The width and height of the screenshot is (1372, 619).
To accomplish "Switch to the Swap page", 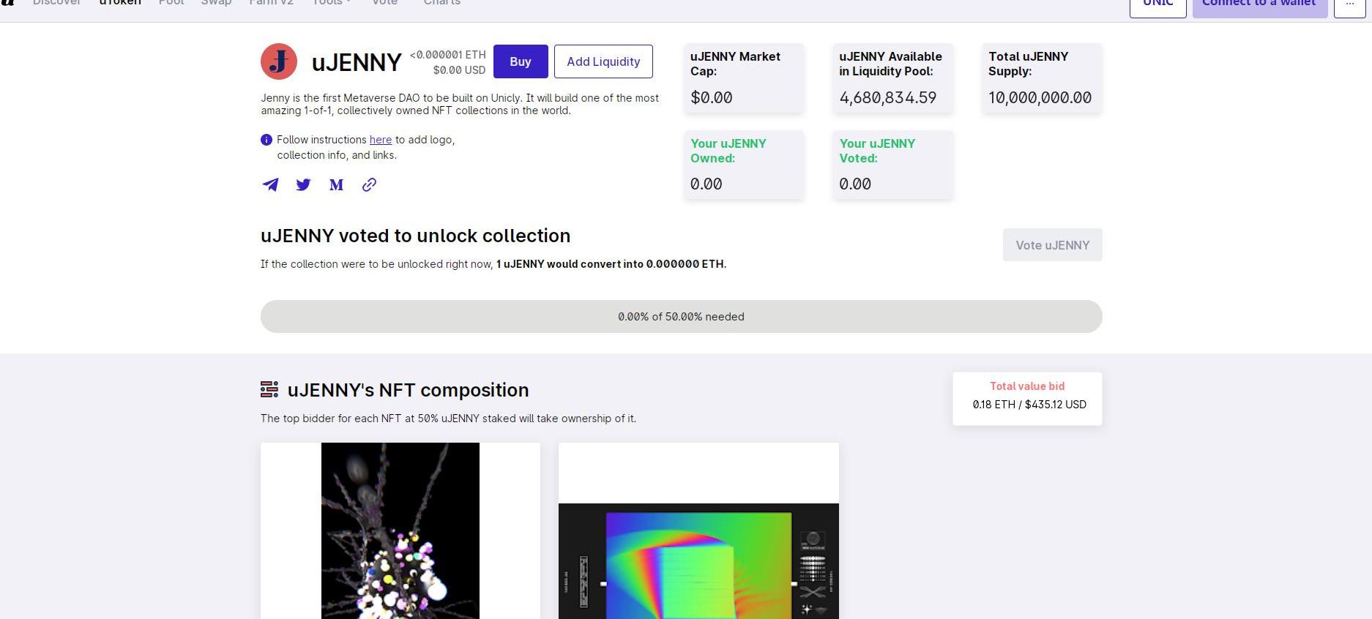I will pyautogui.click(x=216, y=3).
